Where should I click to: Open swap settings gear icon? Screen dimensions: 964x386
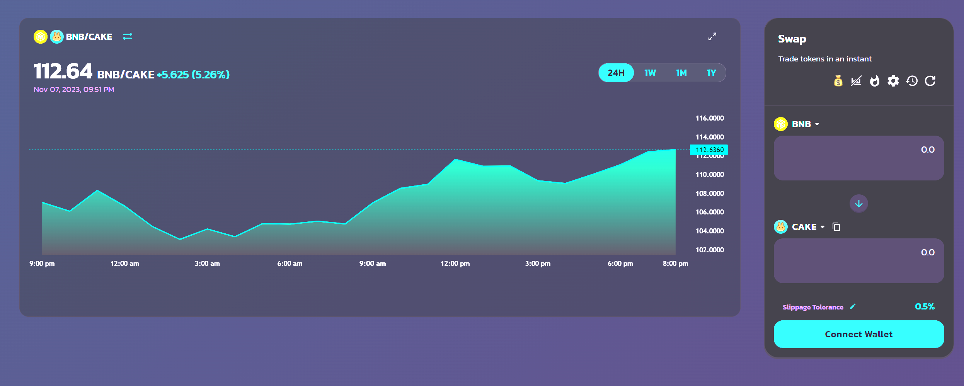(x=893, y=81)
